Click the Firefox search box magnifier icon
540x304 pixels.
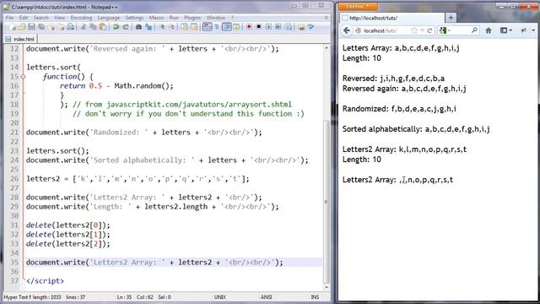tap(474, 30)
